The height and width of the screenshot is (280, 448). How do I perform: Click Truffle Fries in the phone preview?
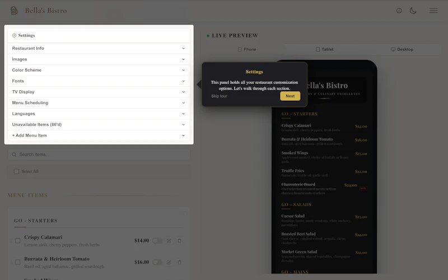pyautogui.click(x=292, y=171)
